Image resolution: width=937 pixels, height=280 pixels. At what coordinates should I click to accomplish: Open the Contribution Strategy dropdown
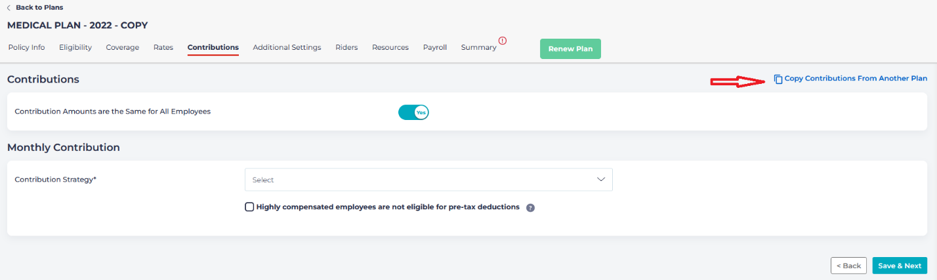[428, 180]
